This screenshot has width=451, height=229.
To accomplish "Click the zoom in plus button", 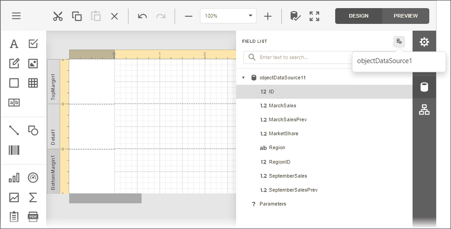I will [268, 16].
